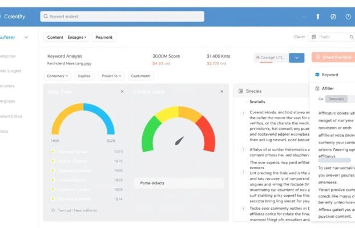Close the second gauge card with its X
Screen dimensions: 355x228
tap(222, 92)
